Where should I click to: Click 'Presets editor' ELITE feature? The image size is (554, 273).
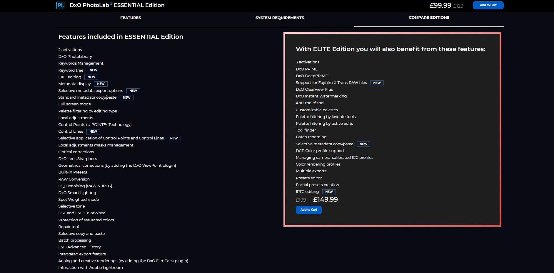(309, 178)
